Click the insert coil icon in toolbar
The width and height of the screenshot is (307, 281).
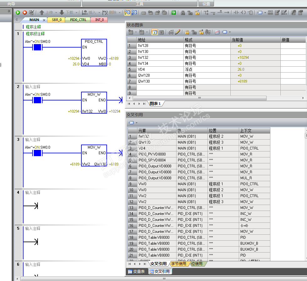pos(243,13)
